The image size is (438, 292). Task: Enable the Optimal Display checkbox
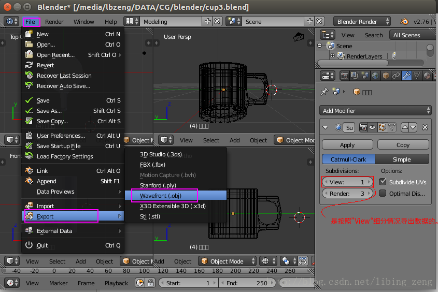383,193
